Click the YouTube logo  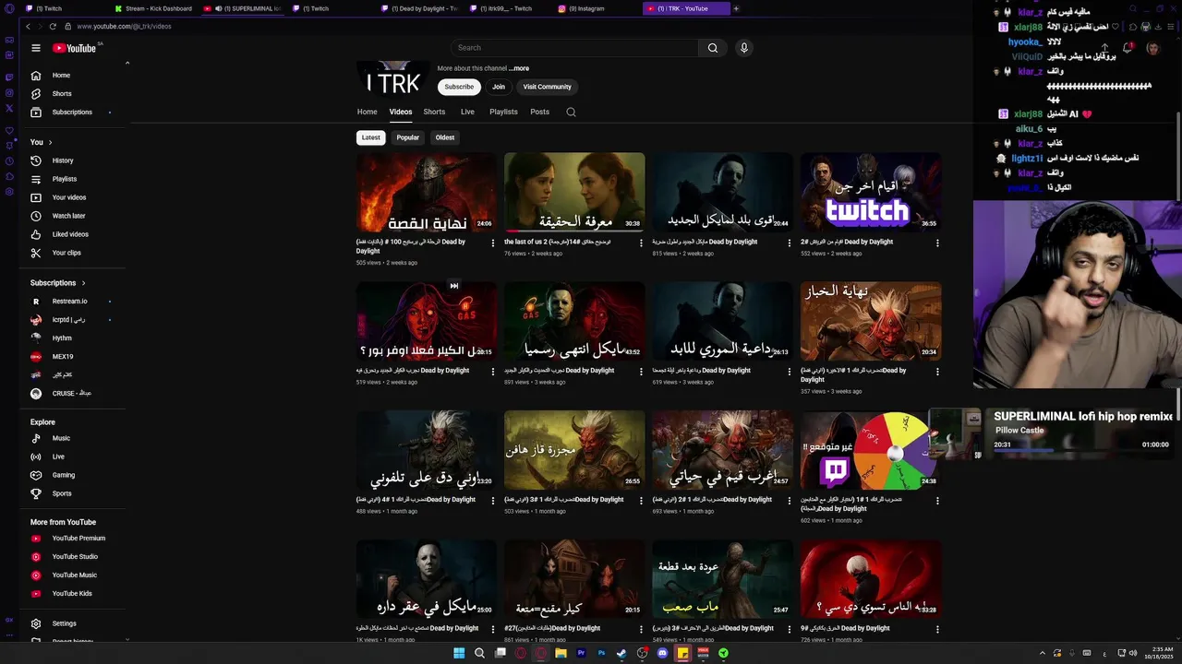[x=74, y=48]
